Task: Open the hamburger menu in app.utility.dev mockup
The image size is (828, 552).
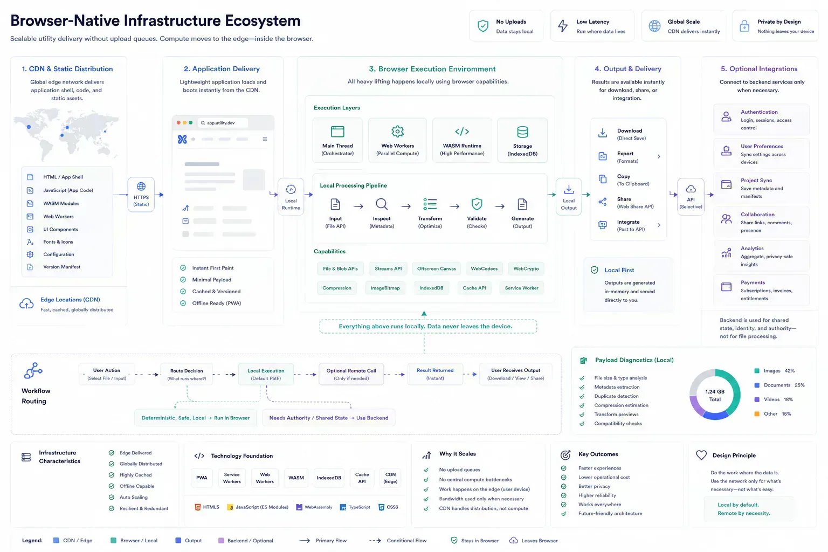Action: click(265, 139)
